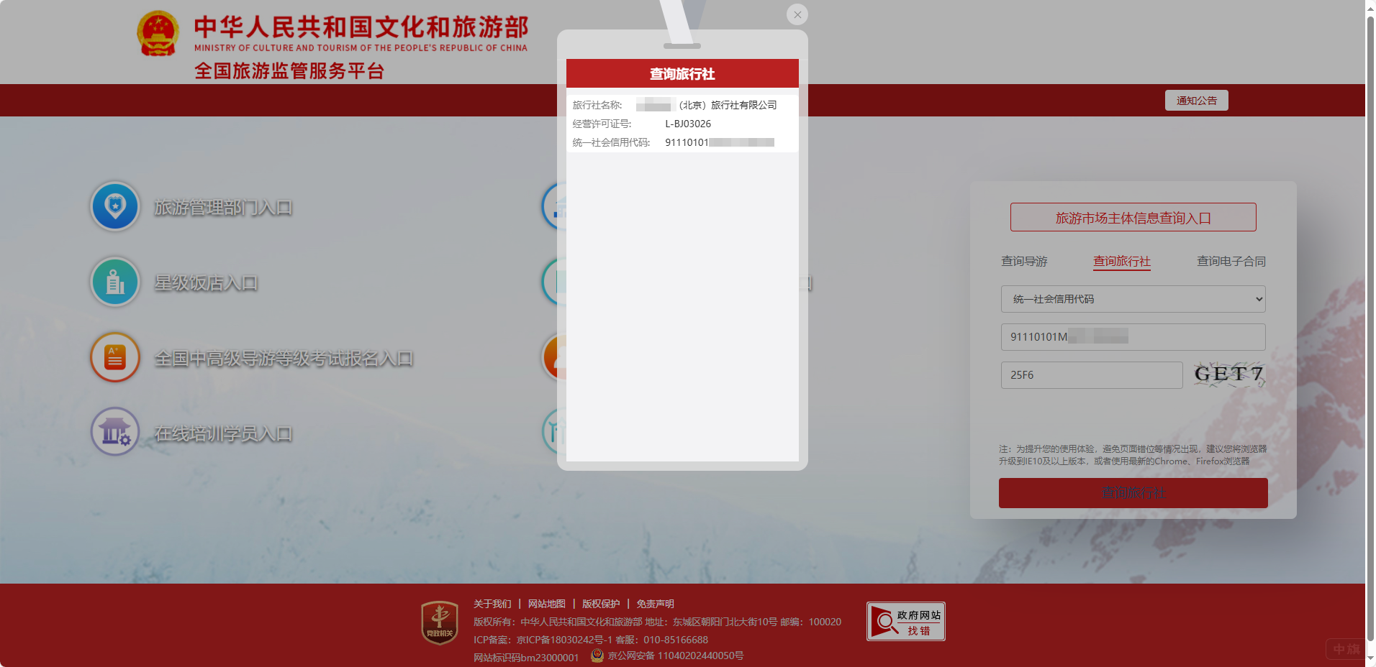Screen dimensions: 1376x667
Task: Click the 政府网站找错 error-reporting badge
Action: [905, 620]
